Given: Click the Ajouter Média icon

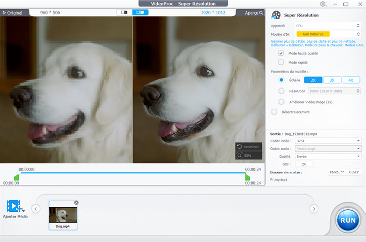Looking at the screenshot, I should (x=15, y=207).
